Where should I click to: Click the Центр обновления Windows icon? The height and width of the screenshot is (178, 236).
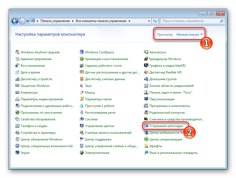coord(17,139)
